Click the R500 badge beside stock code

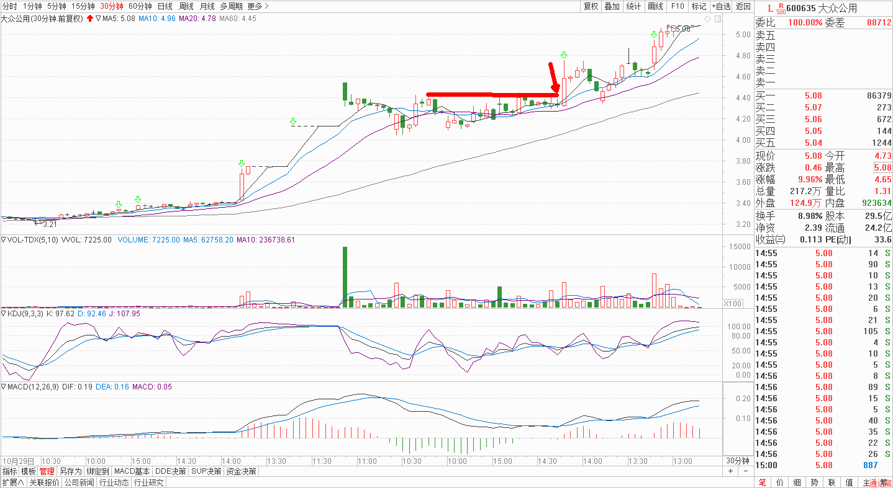(x=781, y=8)
